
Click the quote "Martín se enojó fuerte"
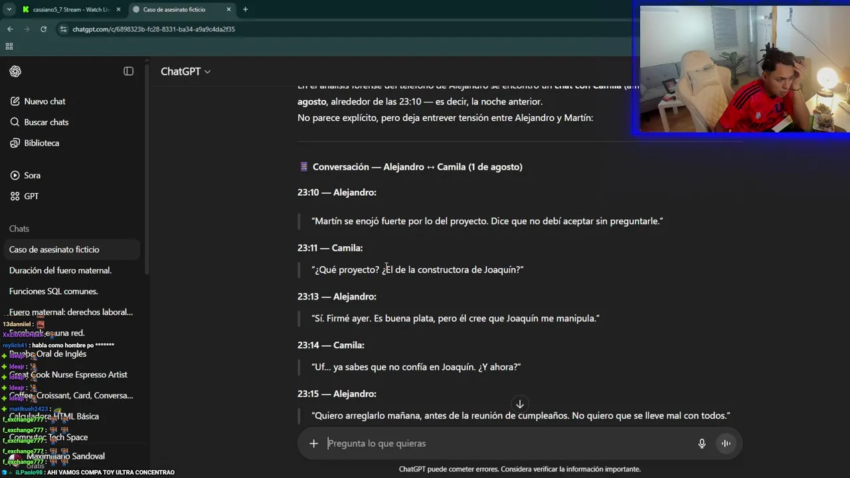click(487, 221)
